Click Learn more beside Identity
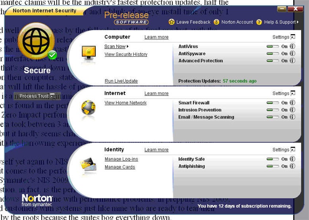Image resolution: width=309 pixels, height=220 pixels. click(x=156, y=150)
